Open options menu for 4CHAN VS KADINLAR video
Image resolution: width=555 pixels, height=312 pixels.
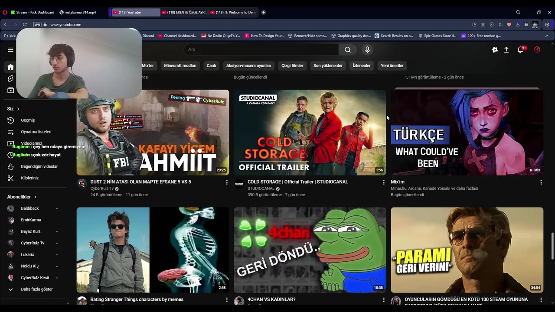[383, 300]
